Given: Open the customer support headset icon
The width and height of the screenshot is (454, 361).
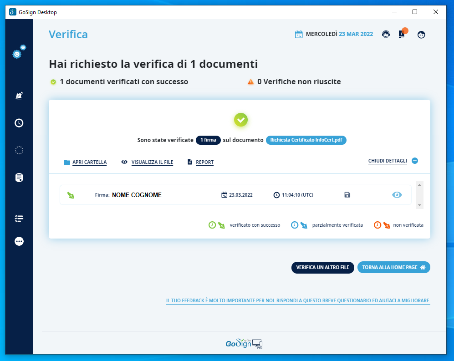Looking at the screenshot, I should point(386,35).
